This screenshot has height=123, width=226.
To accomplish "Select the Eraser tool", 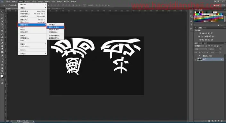I will pyautogui.click(x=2, y=43).
